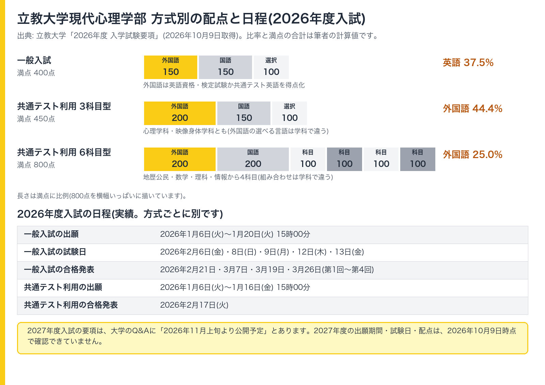Click the 外国語 200 segment in 3科目型
The width and height of the screenshot is (545, 385).
coord(180,113)
